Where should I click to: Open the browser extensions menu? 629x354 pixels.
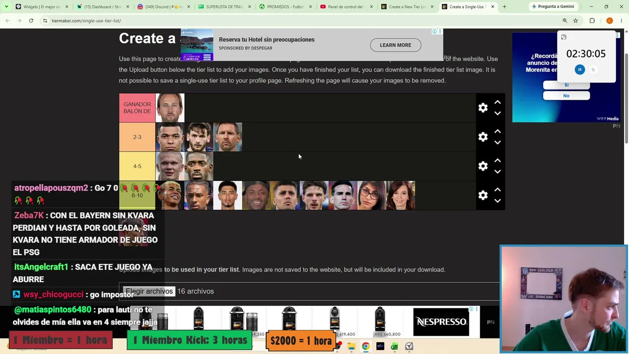point(592,21)
